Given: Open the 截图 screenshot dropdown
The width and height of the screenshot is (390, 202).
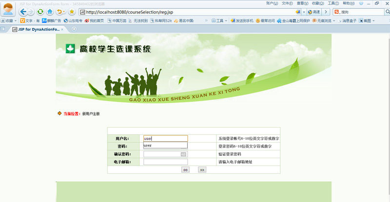Looking at the screenshot, I should click(x=367, y=21).
